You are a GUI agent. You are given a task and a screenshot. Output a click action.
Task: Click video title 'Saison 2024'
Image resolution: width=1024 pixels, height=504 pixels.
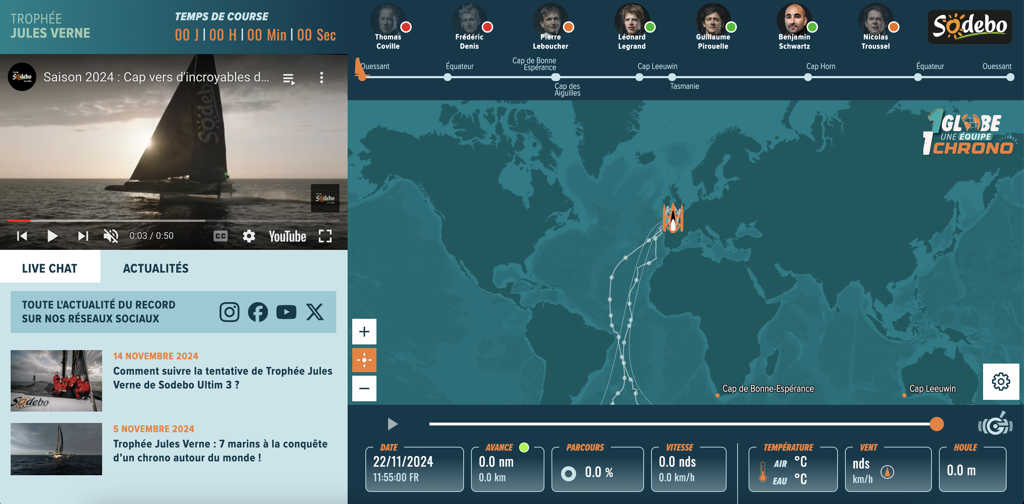156,77
